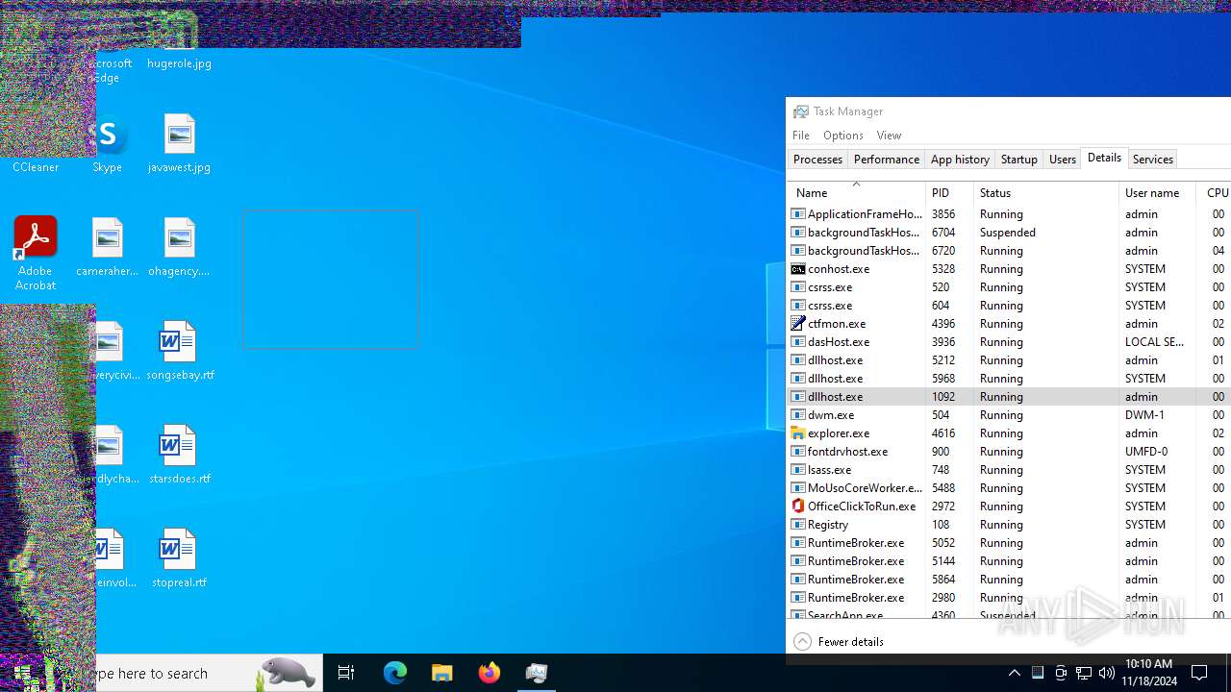Select the dasHost.exe process row
Viewport: 1231px width, 692px height.
click(x=1009, y=342)
